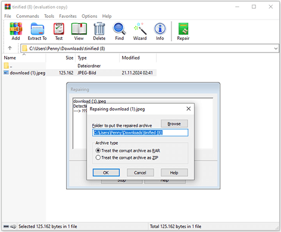
Task: Click 'Total 125.162 bytes in 1 file' status
Action: pos(176,226)
